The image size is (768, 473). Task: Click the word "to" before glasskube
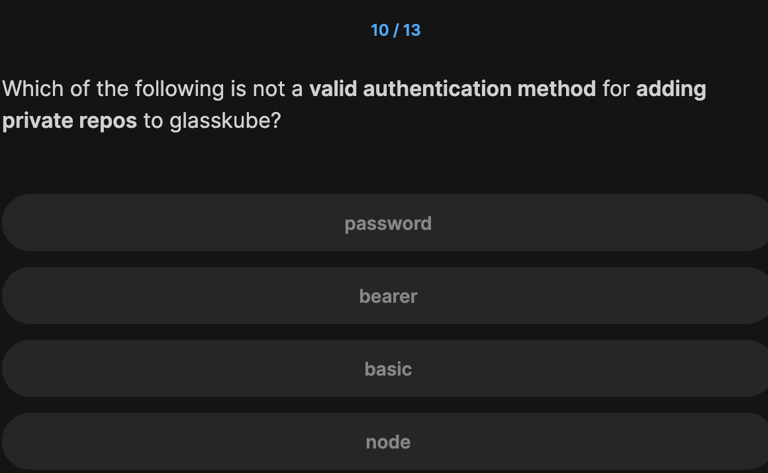tap(153, 121)
